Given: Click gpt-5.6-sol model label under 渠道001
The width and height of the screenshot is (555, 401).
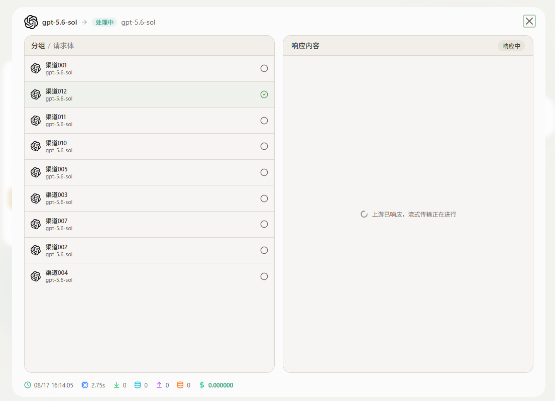Looking at the screenshot, I should click(x=59, y=73).
